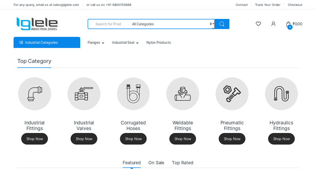Click Shop Now under Hydraulics Fittings
Screen dimensions: 316x177
tap(281, 139)
